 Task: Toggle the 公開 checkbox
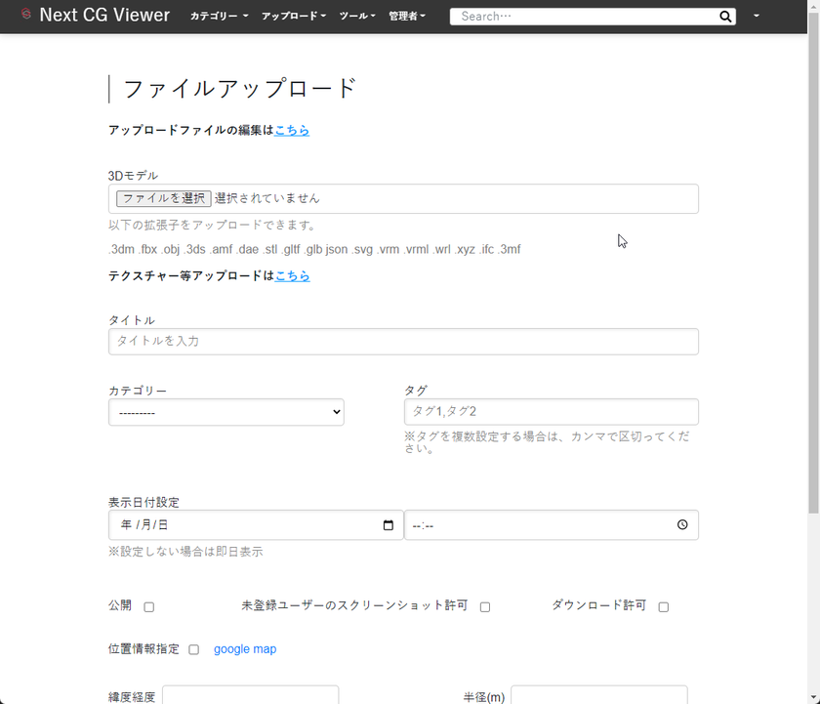[x=149, y=606]
